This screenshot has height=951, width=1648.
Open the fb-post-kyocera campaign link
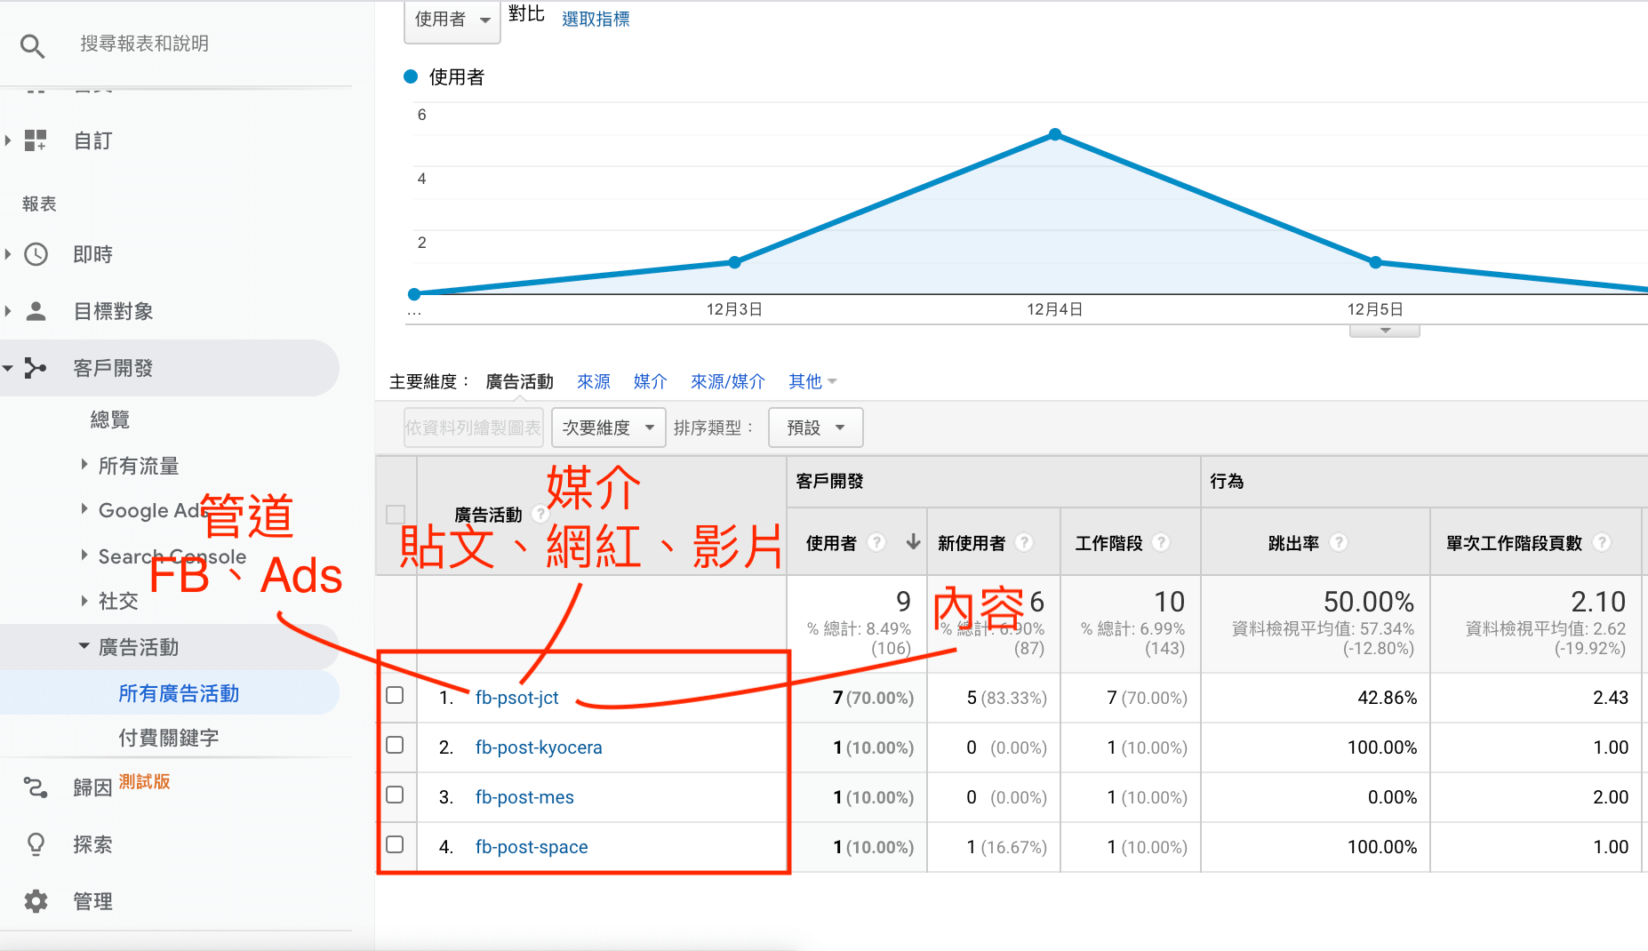pos(539,747)
